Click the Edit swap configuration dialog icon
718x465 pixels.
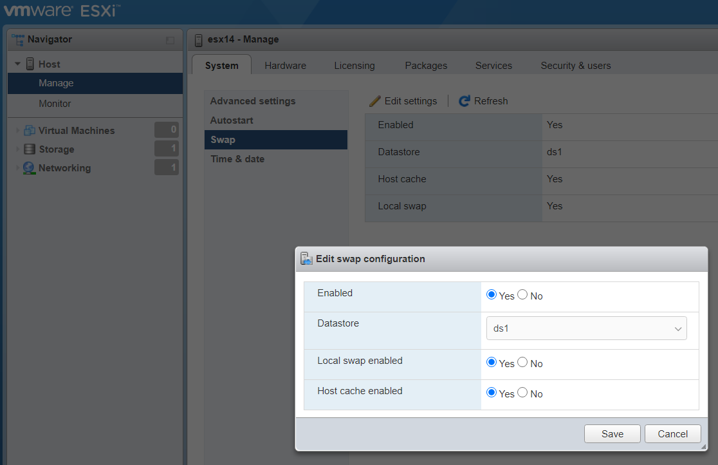pos(306,259)
